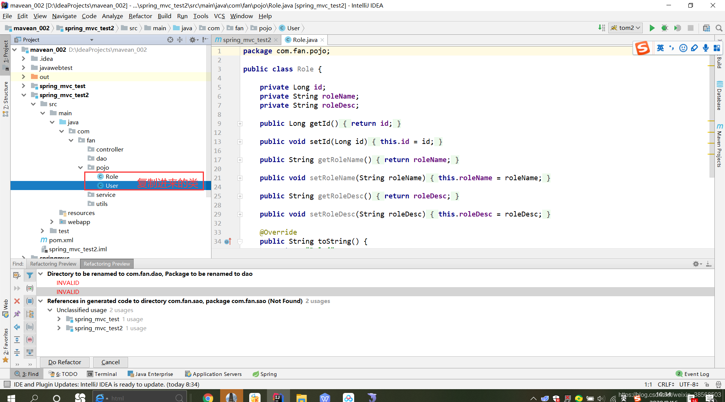Open the VCS menu

click(219, 16)
